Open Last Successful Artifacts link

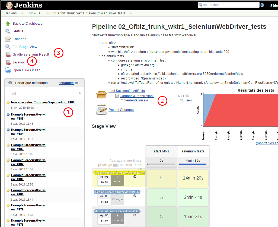click(127, 91)
